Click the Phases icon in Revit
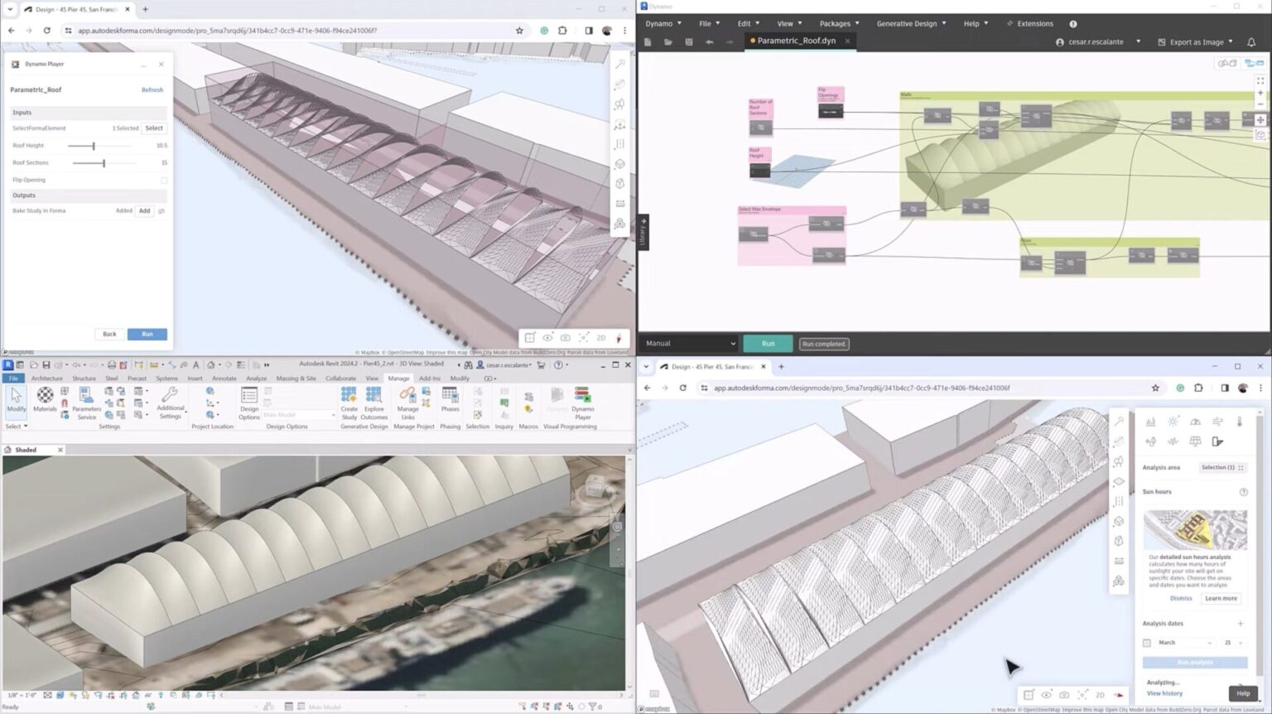The width and height of the screenshot is (1272, 714). [450, 403]
